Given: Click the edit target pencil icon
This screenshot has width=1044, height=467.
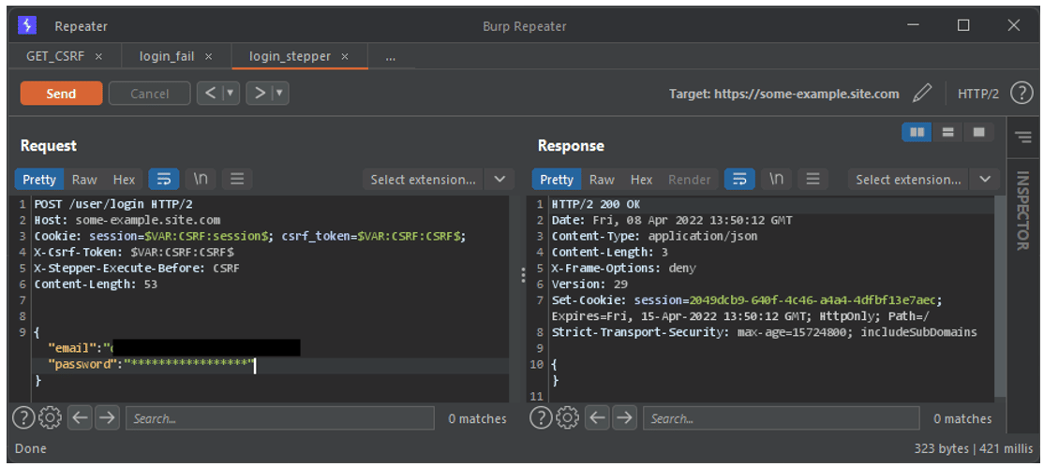Looking at the screenshot, I should [922, 94].
